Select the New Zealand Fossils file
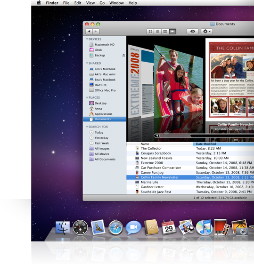This screenshot has height=264, width=254. 190,158
